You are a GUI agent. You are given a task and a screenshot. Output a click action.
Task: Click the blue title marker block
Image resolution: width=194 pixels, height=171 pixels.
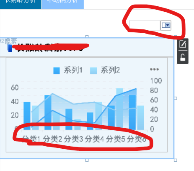[10, 48]
